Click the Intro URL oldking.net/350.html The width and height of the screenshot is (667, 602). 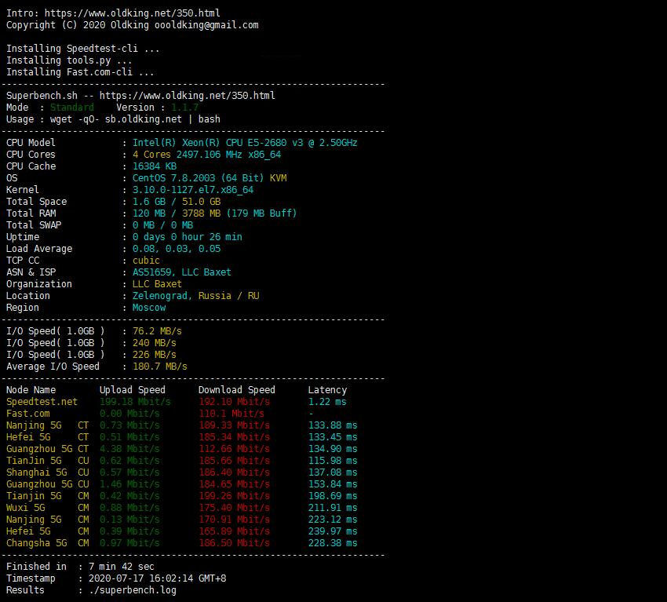(133, 13)
